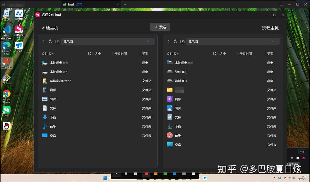
Task: Select 桌面 folder in remote host list
Action: 223,144
